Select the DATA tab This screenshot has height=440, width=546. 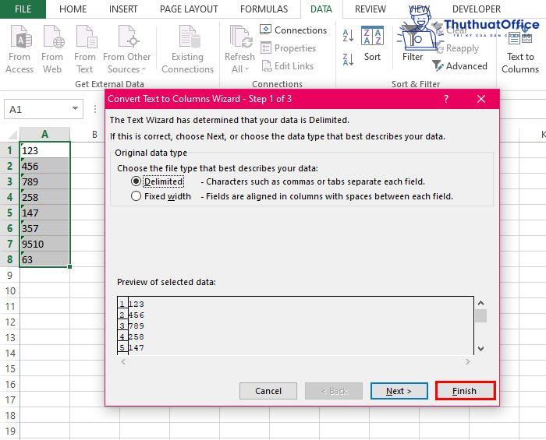321,9
